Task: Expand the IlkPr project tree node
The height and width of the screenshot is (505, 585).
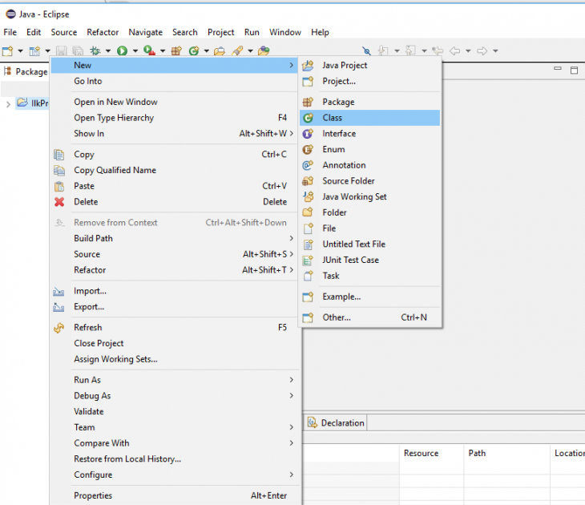Action: (x=8, y=103)
